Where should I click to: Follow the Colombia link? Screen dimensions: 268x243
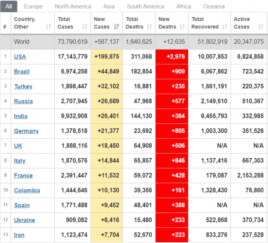click(27, 190)
